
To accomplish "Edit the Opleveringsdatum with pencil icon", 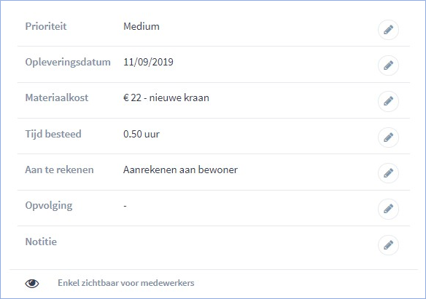I will tap(388, 65).
